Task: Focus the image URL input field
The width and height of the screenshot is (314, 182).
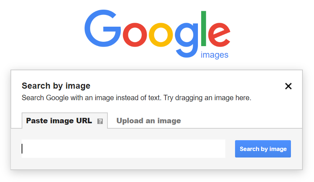Action: 123,148
